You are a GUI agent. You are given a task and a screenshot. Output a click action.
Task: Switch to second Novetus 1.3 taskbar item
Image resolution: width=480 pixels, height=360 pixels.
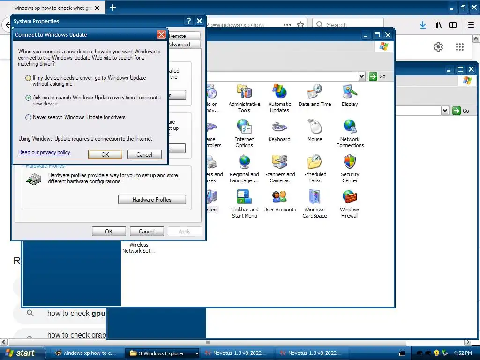click(x=311, y=353)
